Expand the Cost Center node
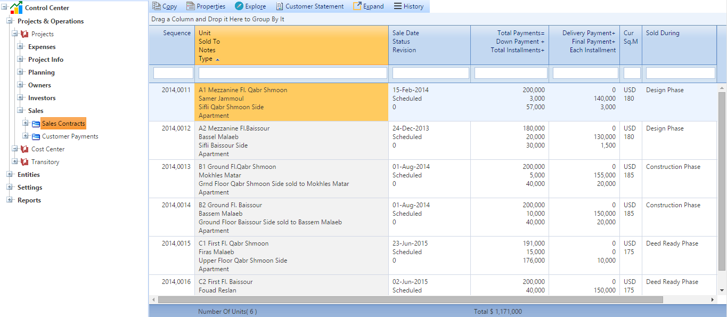 tap(15, 149)
